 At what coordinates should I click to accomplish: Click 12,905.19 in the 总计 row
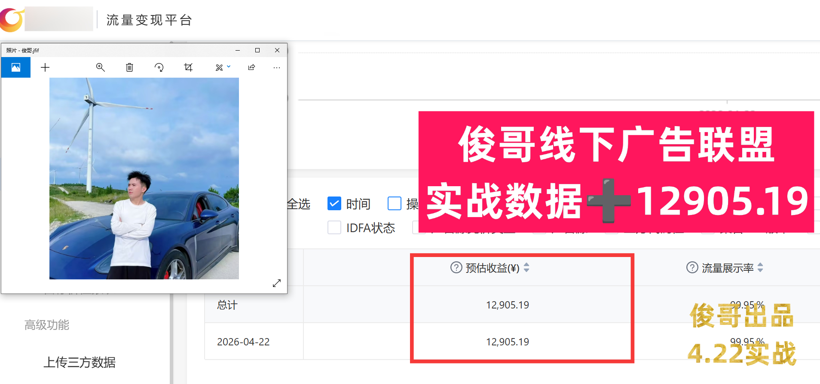pyautogui.click(x=508, y=305)
